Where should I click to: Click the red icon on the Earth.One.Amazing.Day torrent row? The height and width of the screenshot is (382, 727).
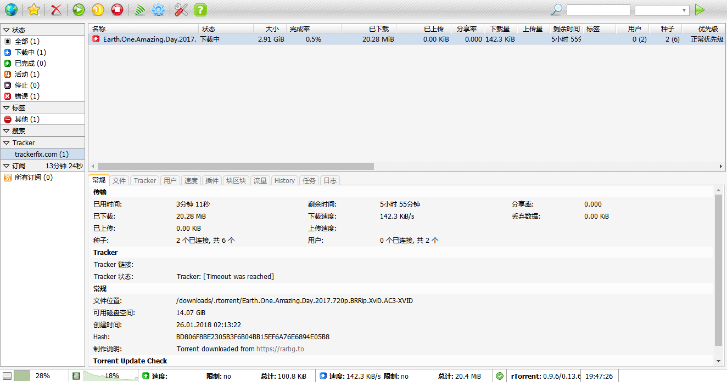(x=96, y=39)
